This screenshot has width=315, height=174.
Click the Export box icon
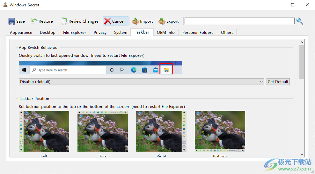tap(162, 21)
